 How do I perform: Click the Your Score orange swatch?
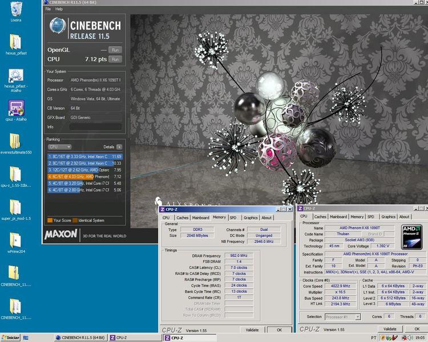50,221
